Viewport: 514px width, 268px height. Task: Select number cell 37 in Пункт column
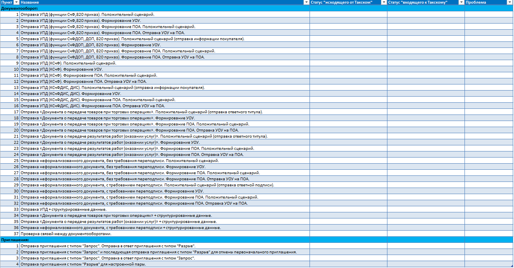click(10, 233)
